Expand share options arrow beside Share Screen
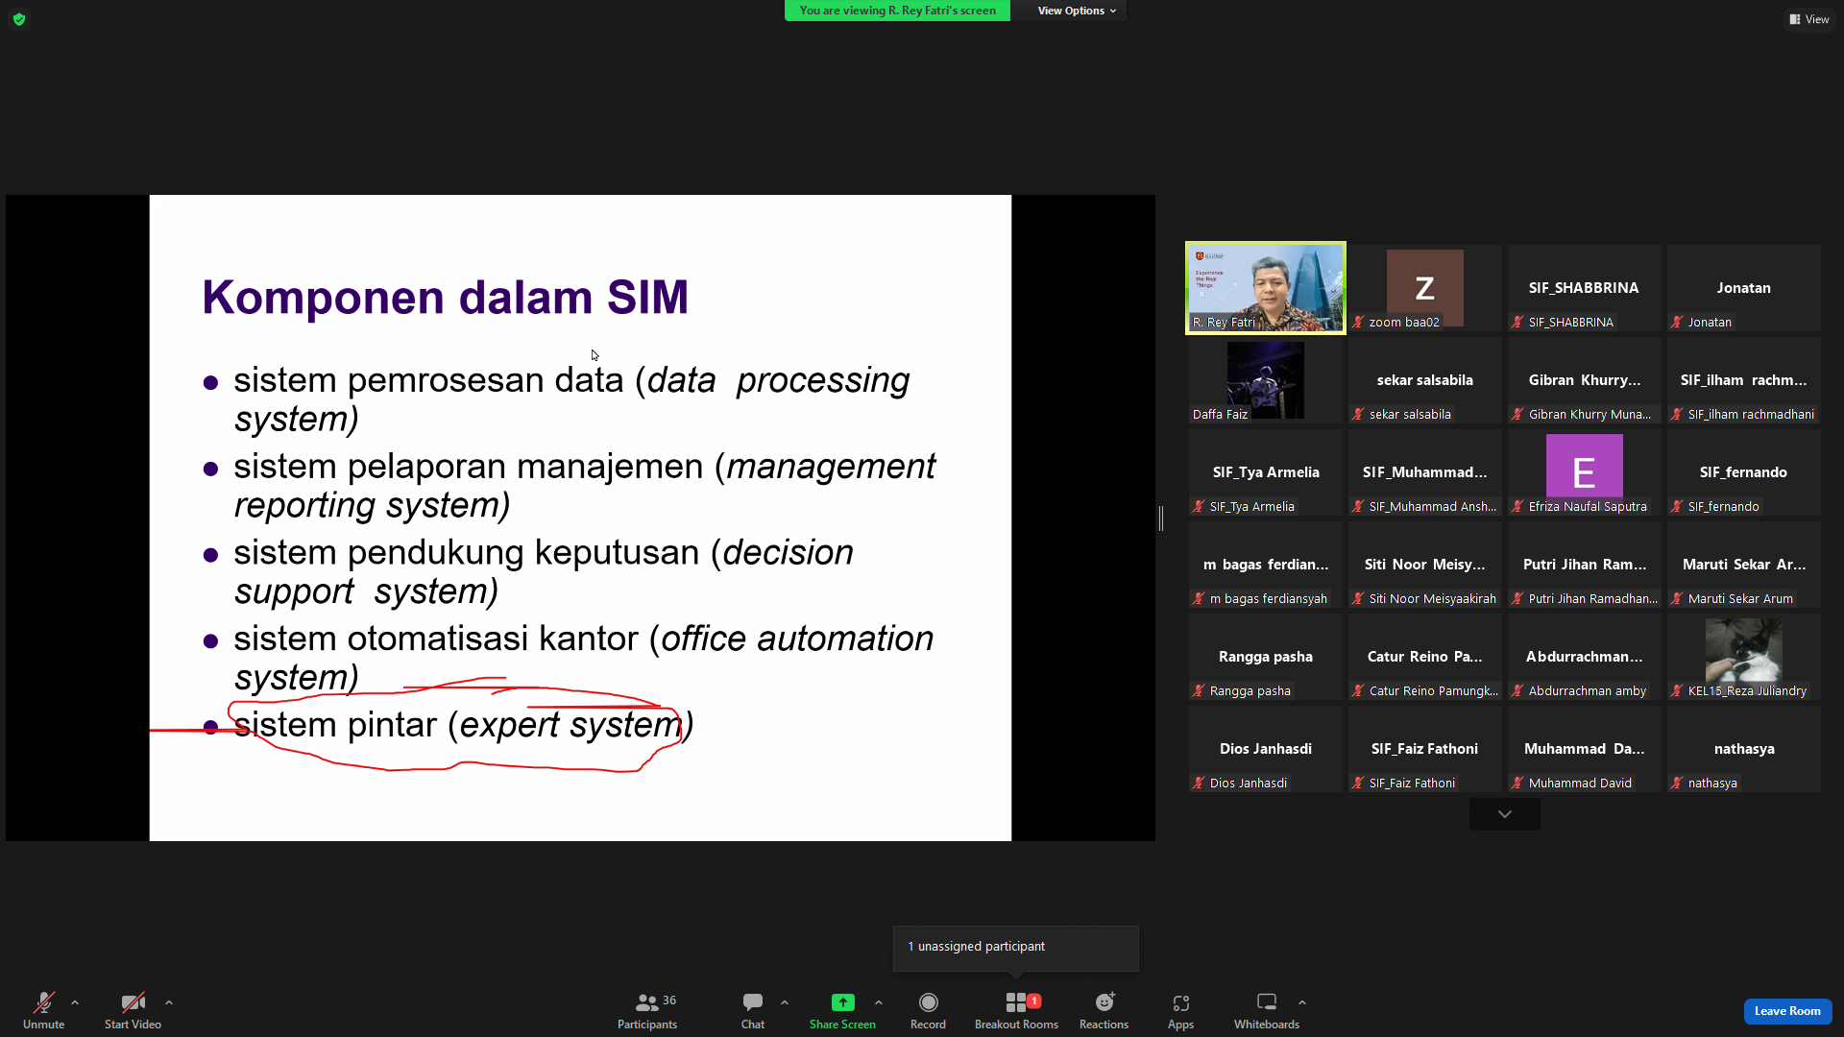Image resolution: width=1844 pixels, height=1037 pixels. tap(879, 1002)
